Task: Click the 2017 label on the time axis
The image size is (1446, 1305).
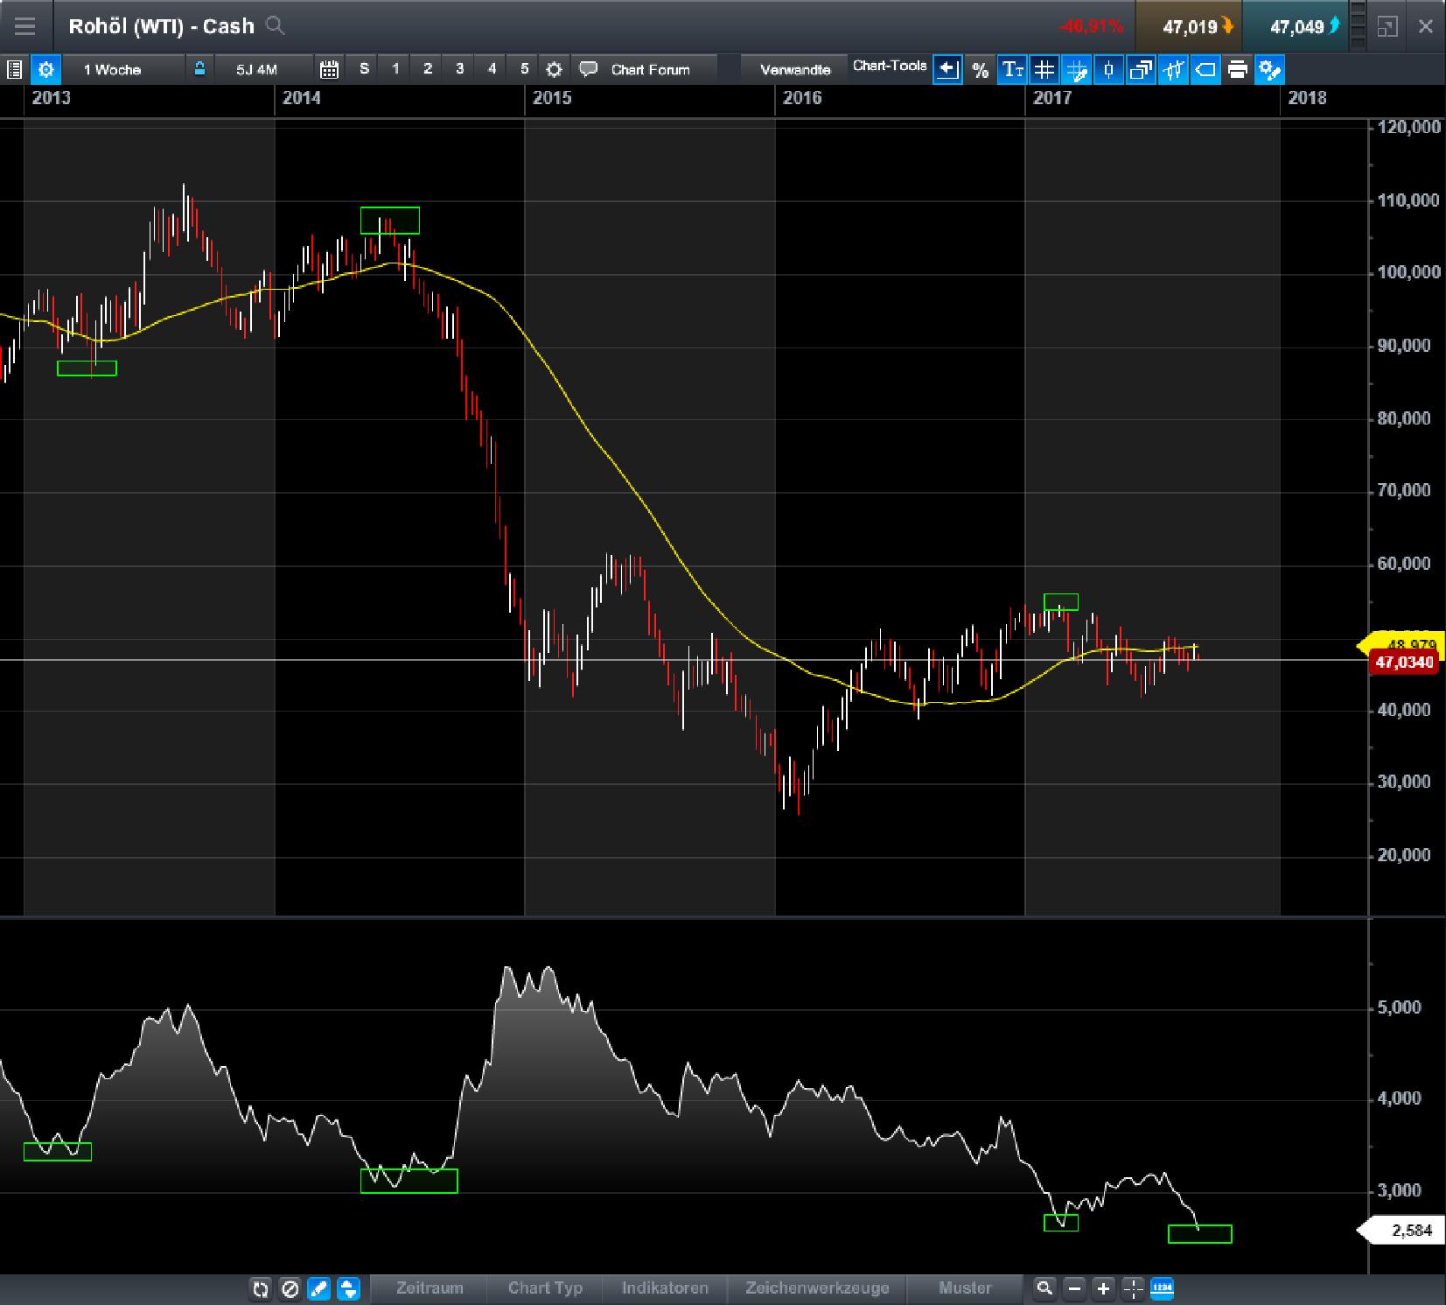Action: click(1052, 98)
